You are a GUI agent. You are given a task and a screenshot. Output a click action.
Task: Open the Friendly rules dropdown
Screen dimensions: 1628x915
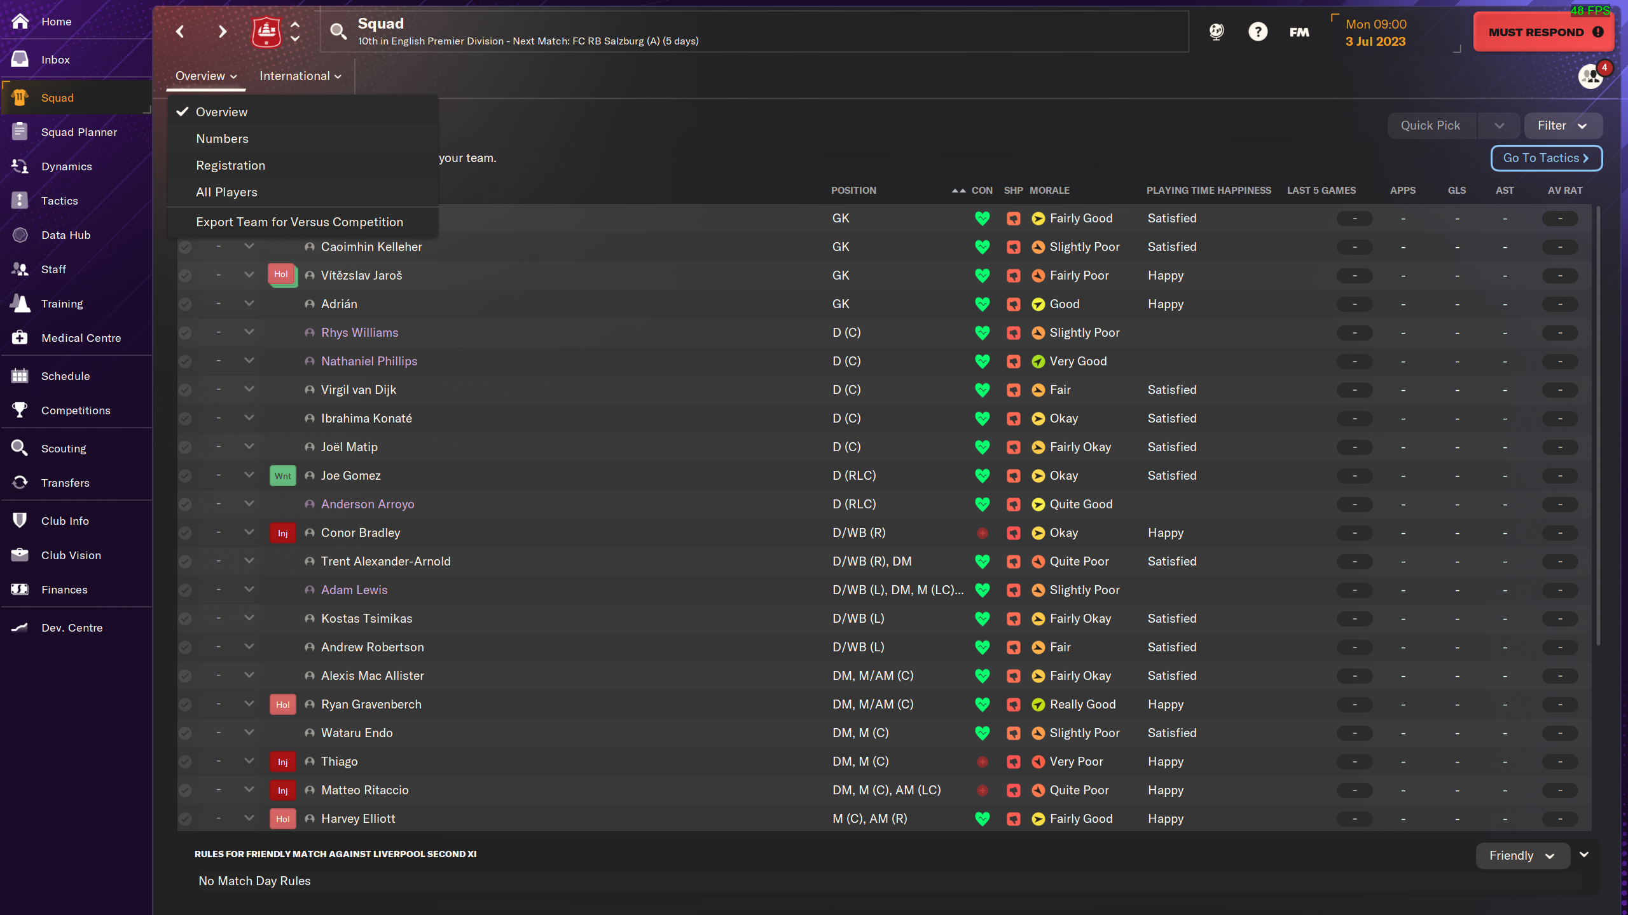tap(1522, 855)
